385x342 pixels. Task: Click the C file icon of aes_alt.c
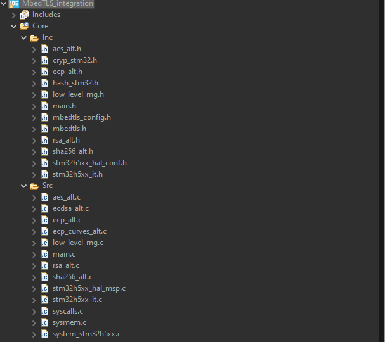[x=44, y=197]
